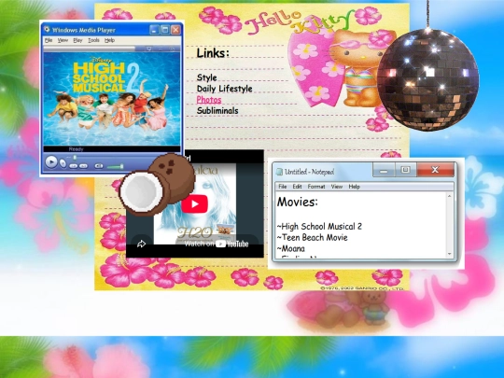The width and height of the screenshot is (504, 378).
Task: Play the video in Windows Media Player
Action: (x=51, y=162)
